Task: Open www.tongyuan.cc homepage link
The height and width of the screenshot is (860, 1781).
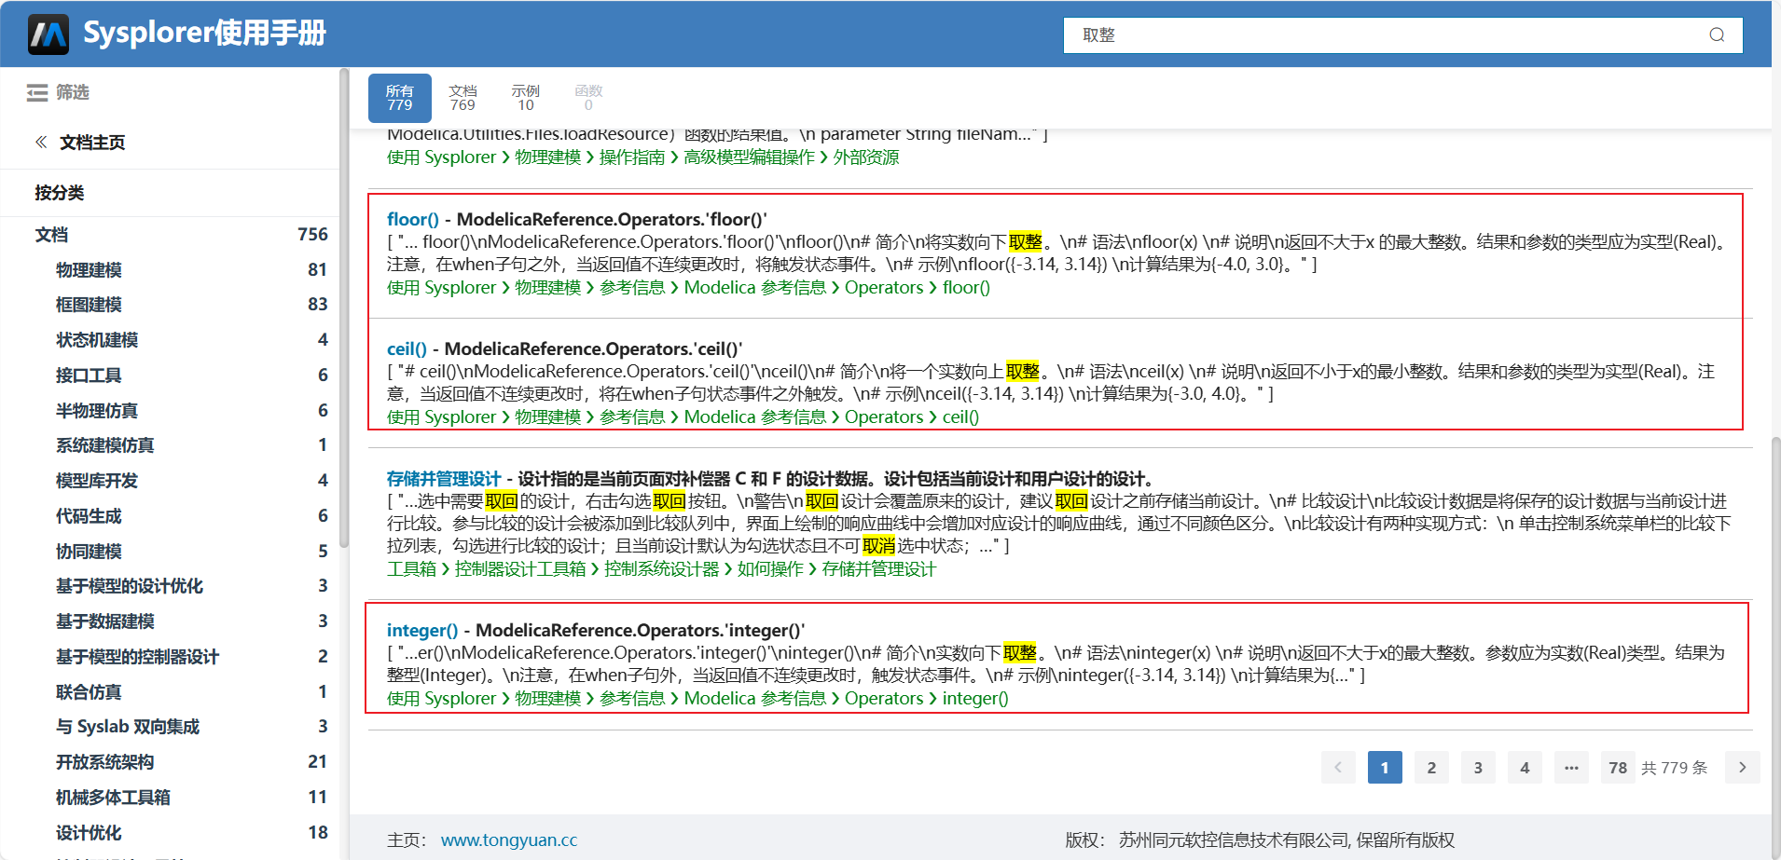Action: [x=509, y=840]
